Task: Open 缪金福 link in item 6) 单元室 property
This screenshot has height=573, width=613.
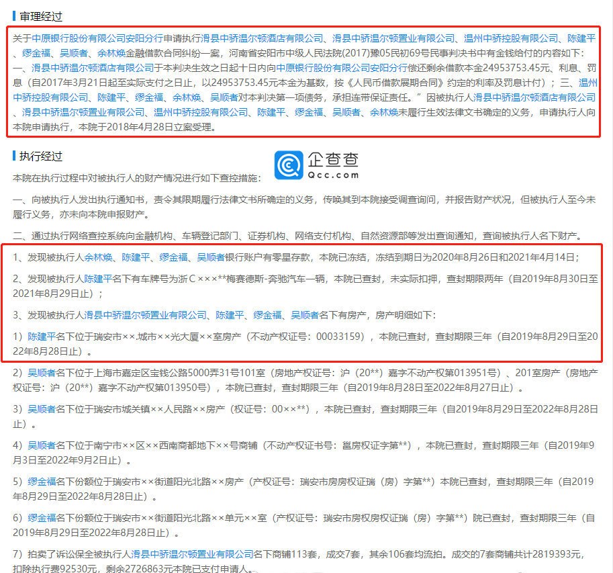Action: click(x=42, y=518)
